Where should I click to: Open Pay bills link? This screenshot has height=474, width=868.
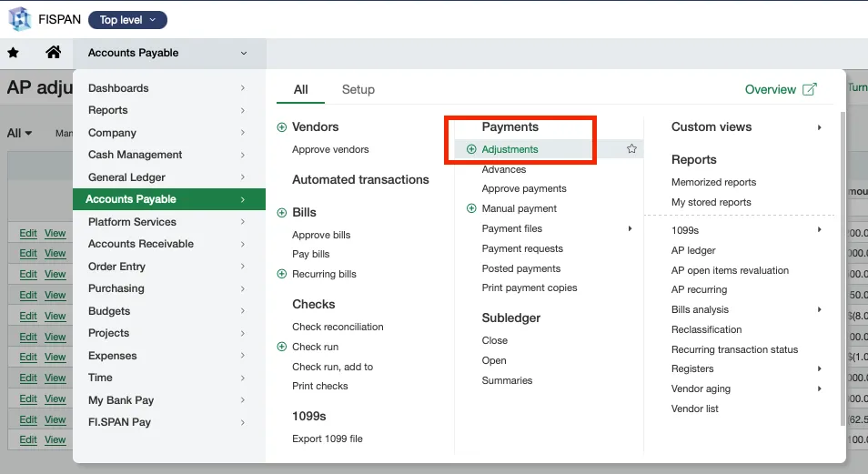310,254
